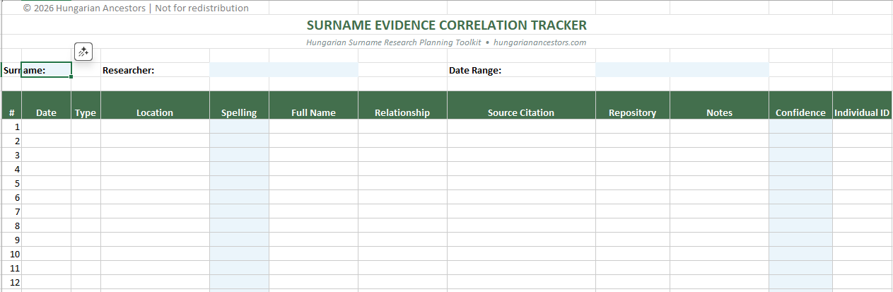Click the Date Range input field
Image resolution: width=893 pixels, height=292 pixels.
pos(682,70)
